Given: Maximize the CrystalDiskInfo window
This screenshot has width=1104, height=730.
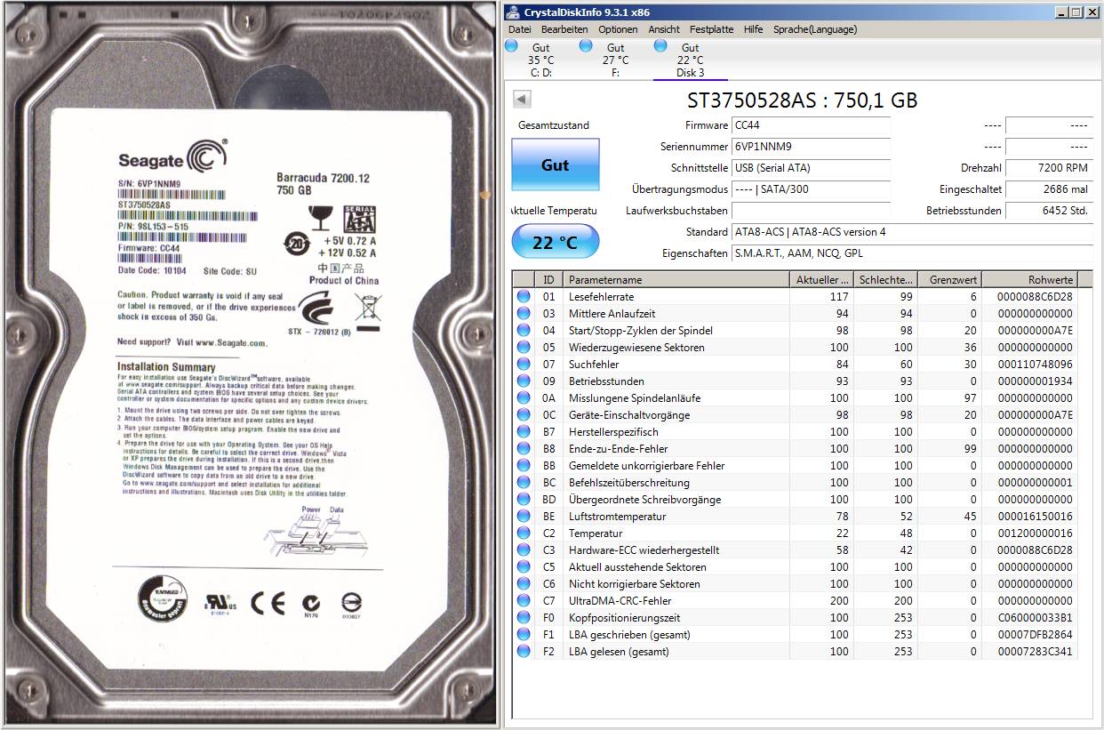Looking at the screenshot, I should [1076, 12].
